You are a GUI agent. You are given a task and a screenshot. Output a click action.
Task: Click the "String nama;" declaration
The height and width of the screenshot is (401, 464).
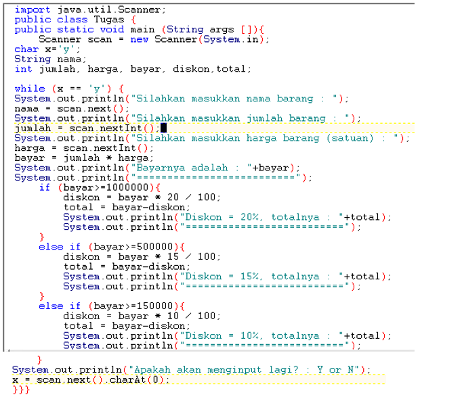coord(50,59)
